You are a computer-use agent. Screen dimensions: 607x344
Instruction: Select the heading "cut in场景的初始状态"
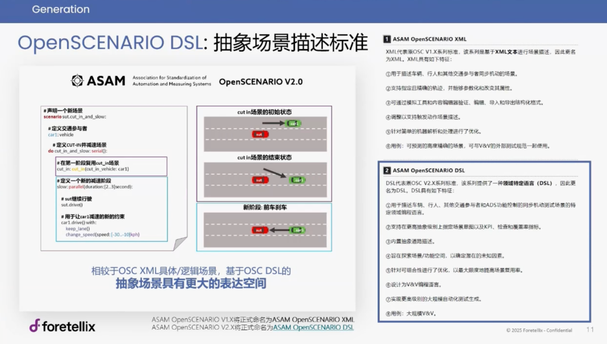[x=264, y=112]
